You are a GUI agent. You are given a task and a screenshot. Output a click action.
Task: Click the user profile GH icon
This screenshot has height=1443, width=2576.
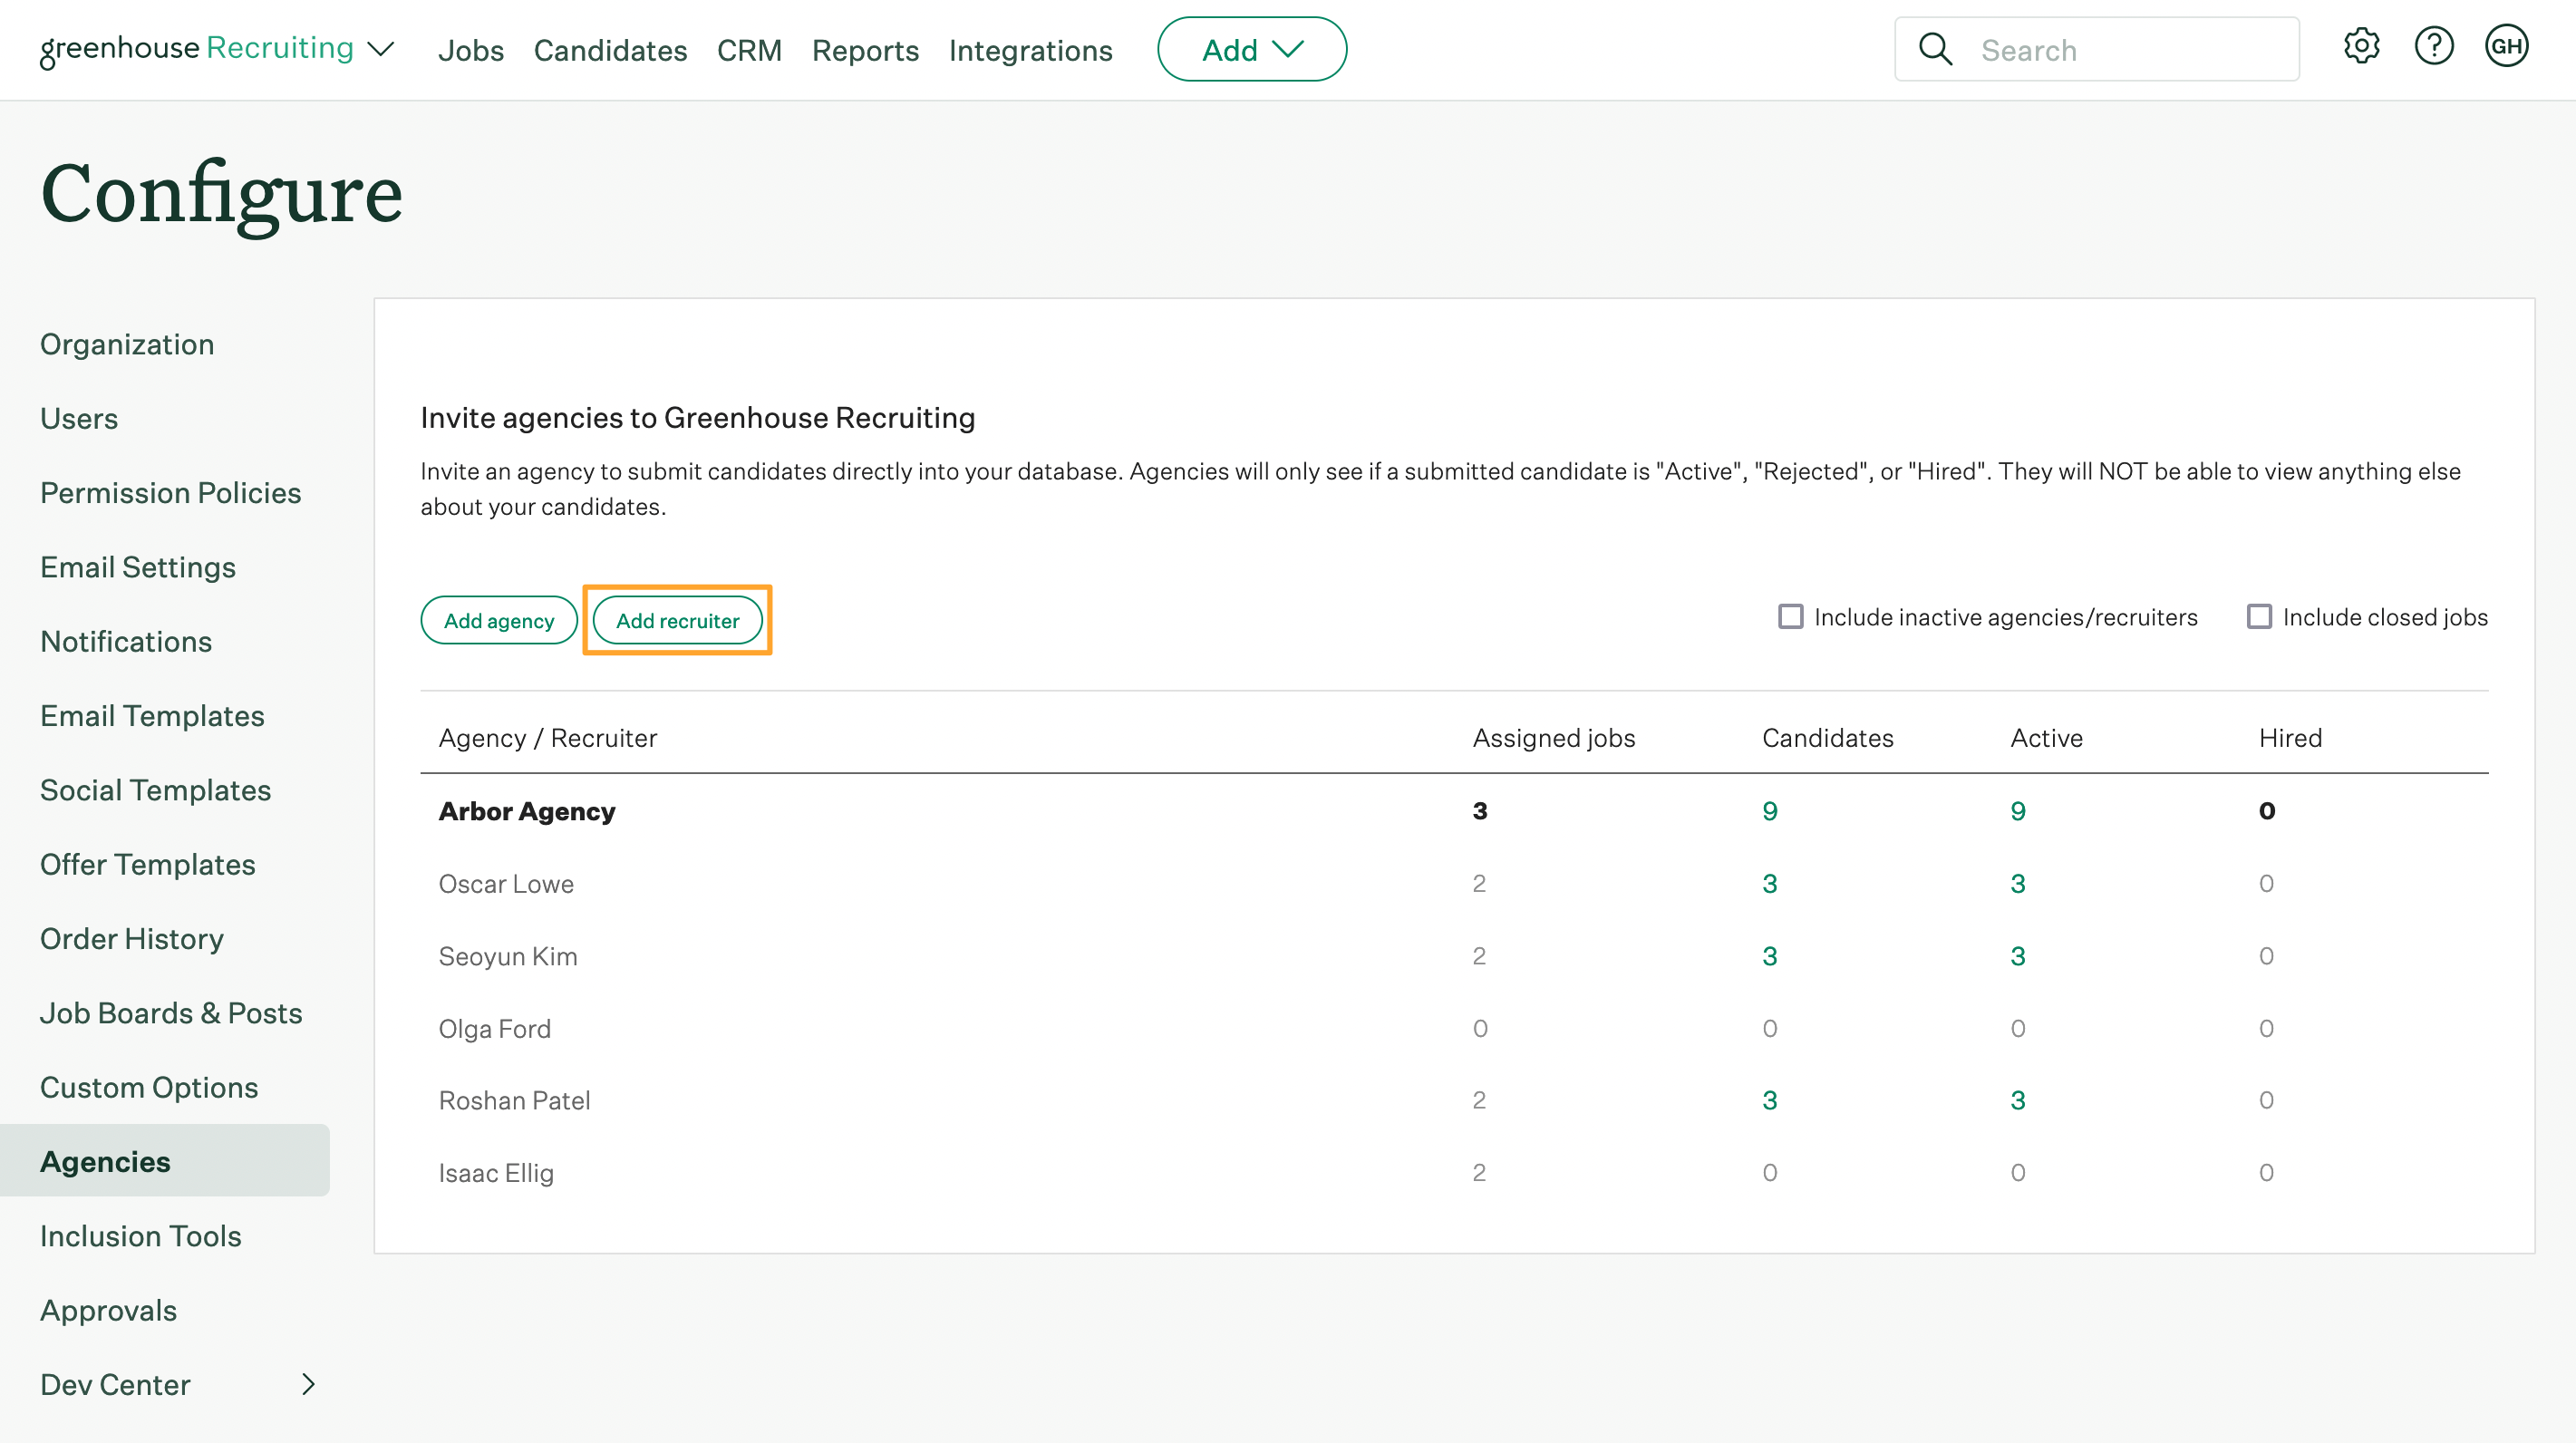(2507, 48)
